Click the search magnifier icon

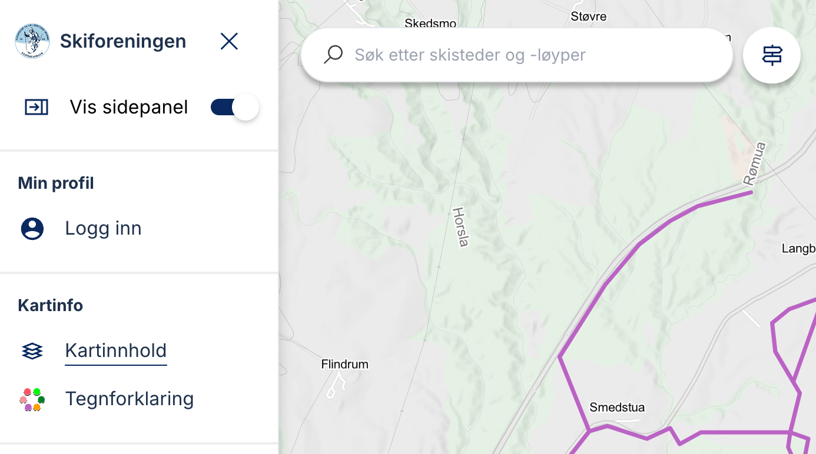(x=333, y=55)
